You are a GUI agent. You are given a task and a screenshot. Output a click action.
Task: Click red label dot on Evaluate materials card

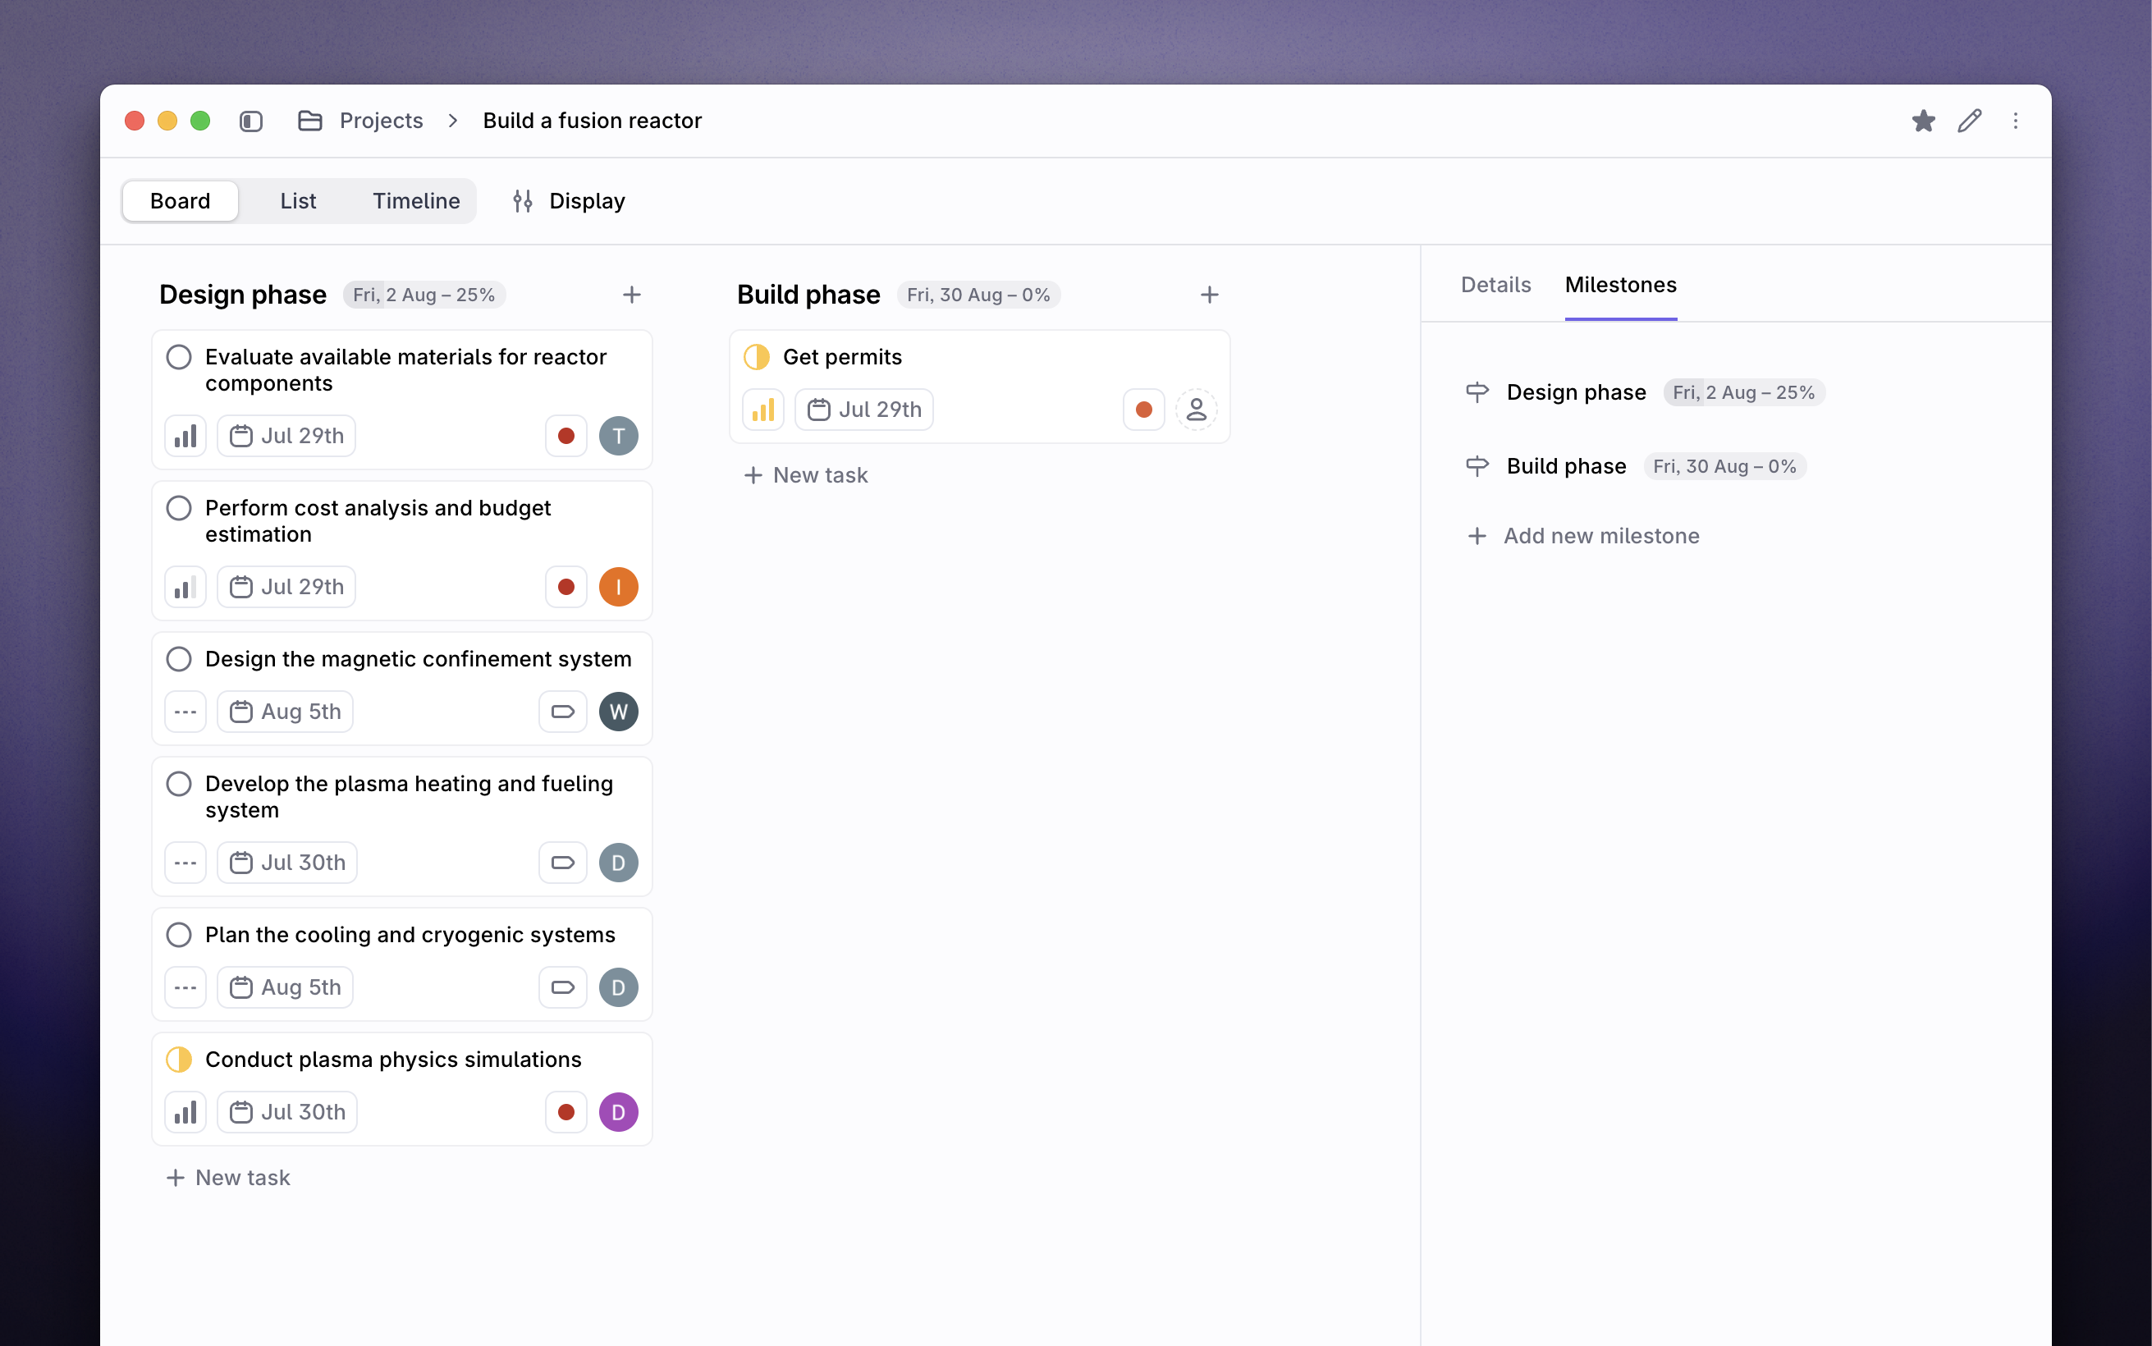click(566, 436)
